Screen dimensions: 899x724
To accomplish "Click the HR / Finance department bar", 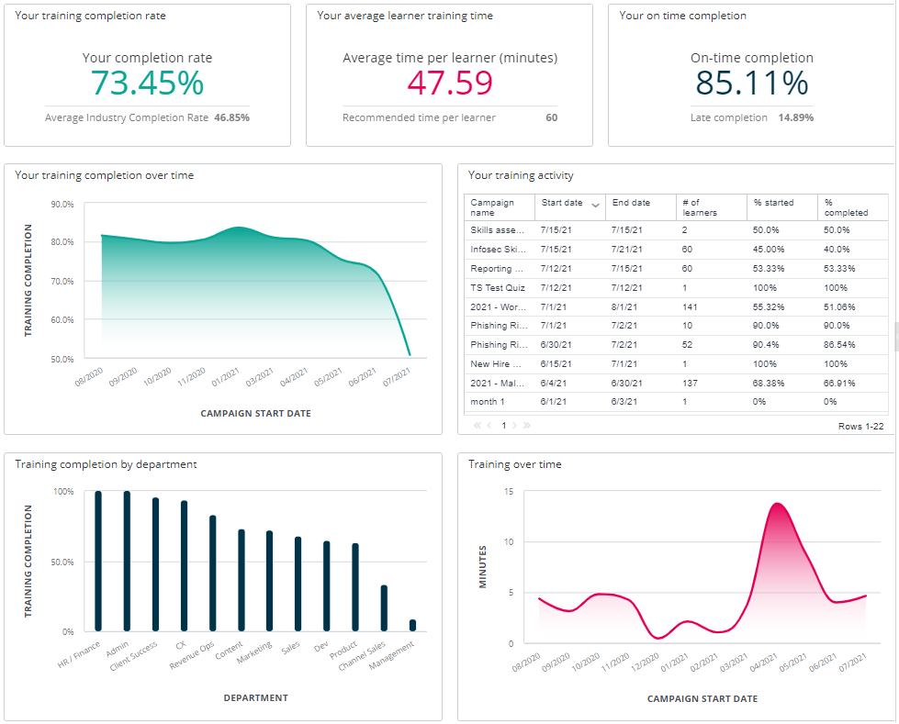I will (98, 561).
